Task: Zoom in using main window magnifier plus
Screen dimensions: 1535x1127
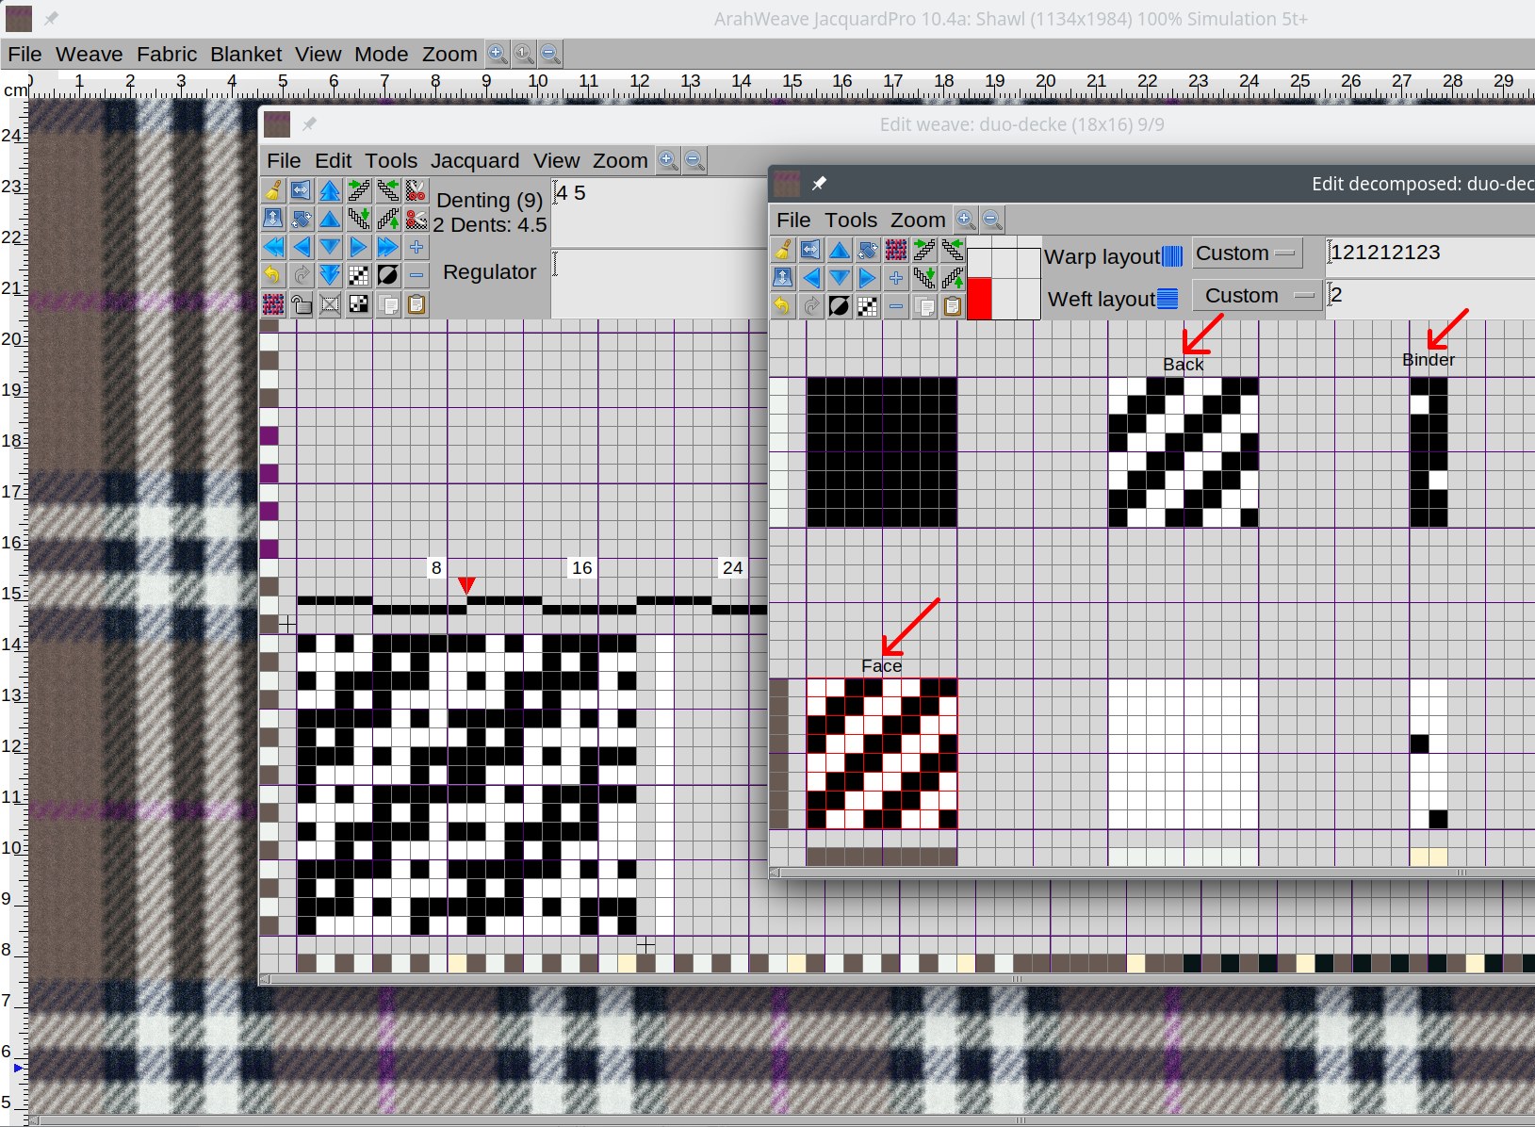Action: [498, 54]
